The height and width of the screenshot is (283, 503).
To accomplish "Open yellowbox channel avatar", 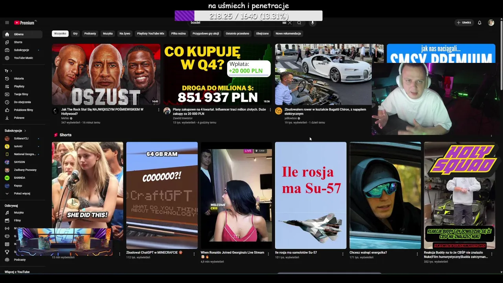I will tap(279, 111).
